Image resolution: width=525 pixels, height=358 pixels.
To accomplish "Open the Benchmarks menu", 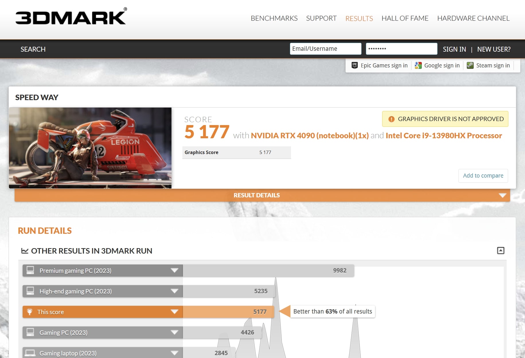I will [x=274, y=18].
